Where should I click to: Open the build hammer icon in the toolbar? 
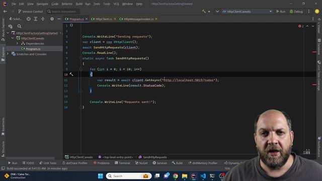(x=204, y=12)
